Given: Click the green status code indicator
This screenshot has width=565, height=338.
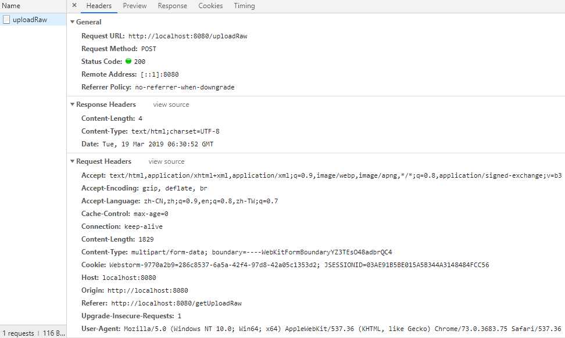Looking at the screenshot, I should pyautogui.click(x=128, y=61).
